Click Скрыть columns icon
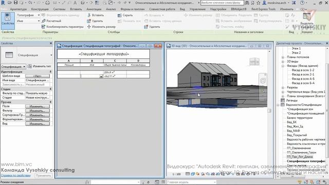 pyautogui.click(x=119, y=15)
